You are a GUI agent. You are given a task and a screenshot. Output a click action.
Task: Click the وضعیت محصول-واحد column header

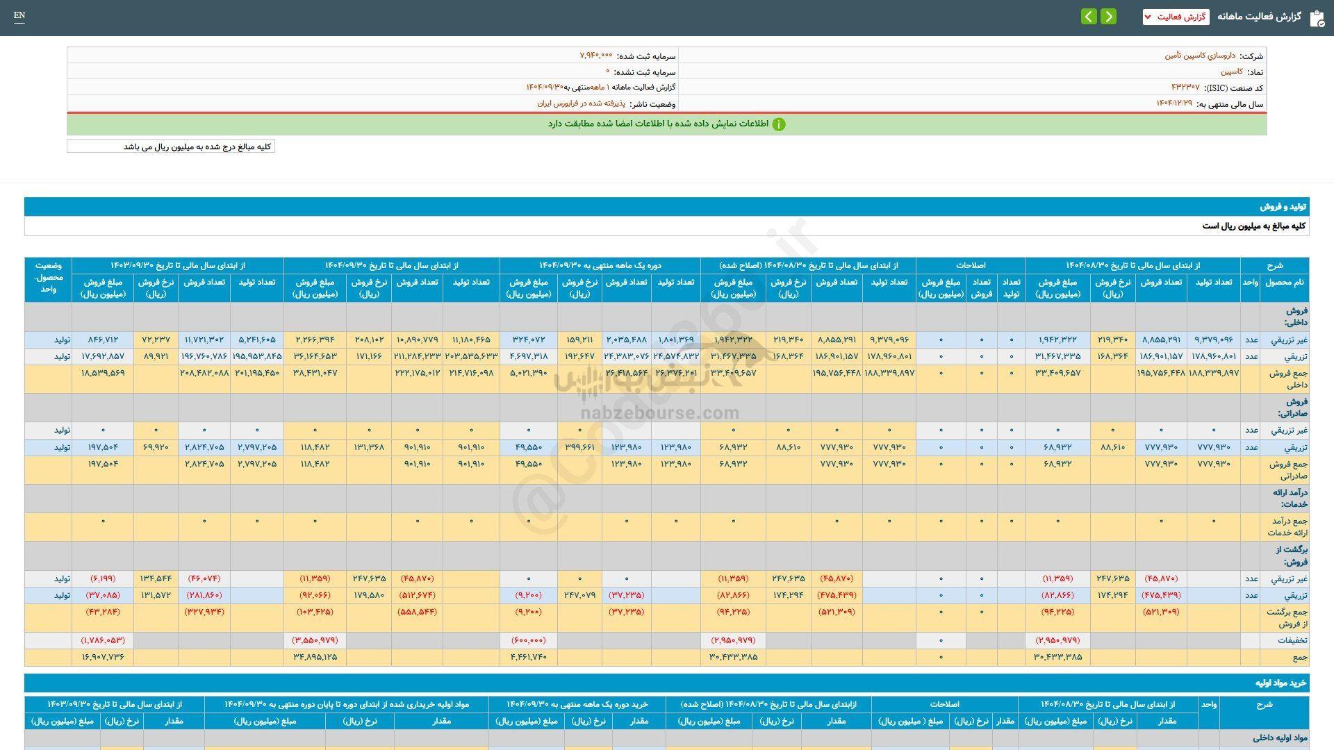point(48,278)
